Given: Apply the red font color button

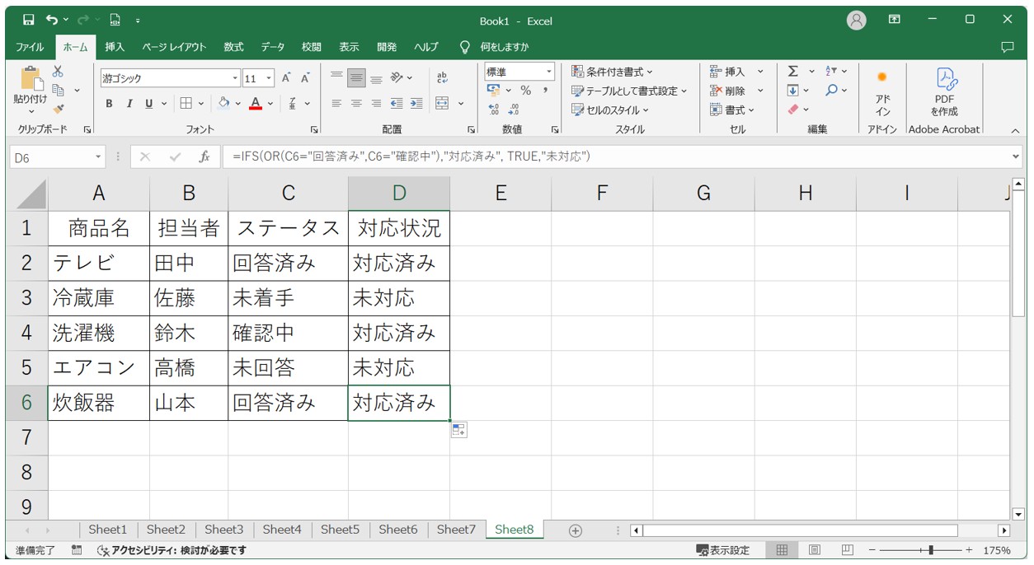Looking at the screenshot, I should 256,104.
